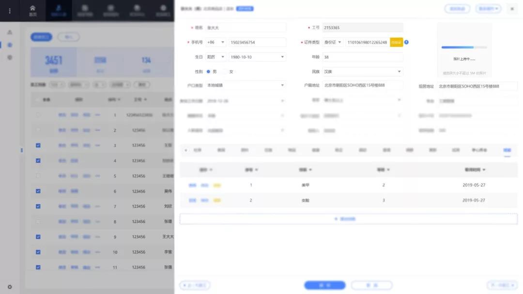Click the ellipsis more icon in row 5
Image resolution: width=523 pixels, height=294 pixels.
point(97,176)
